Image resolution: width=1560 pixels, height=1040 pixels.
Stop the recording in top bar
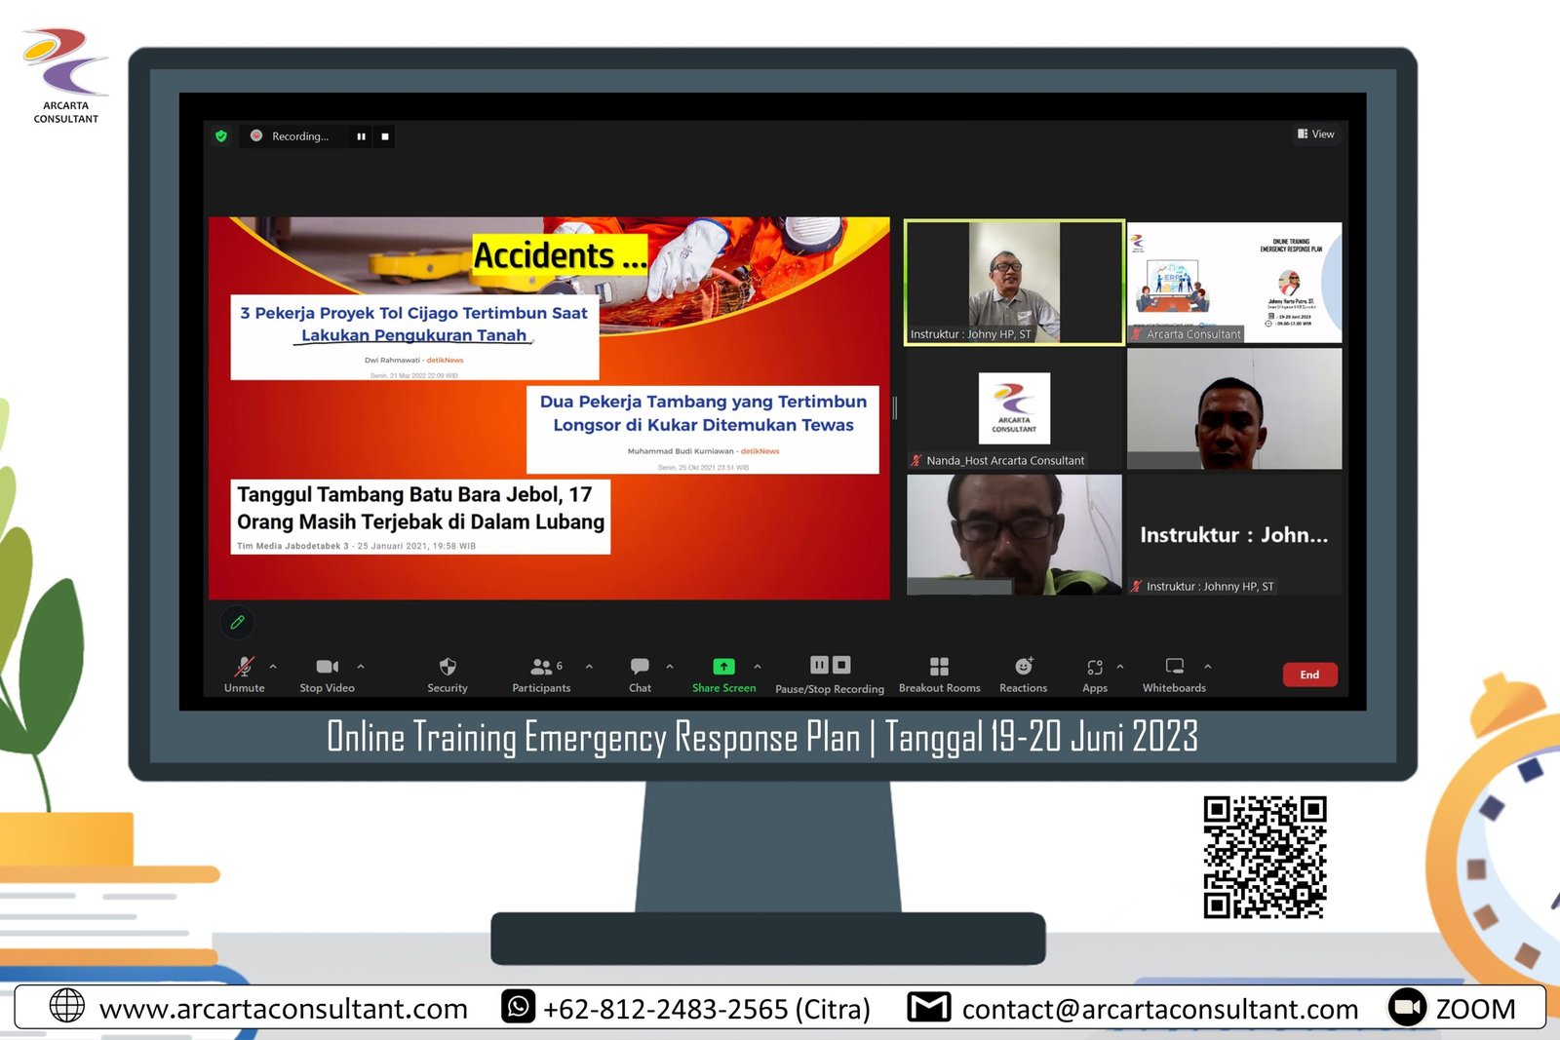(385, 136)
